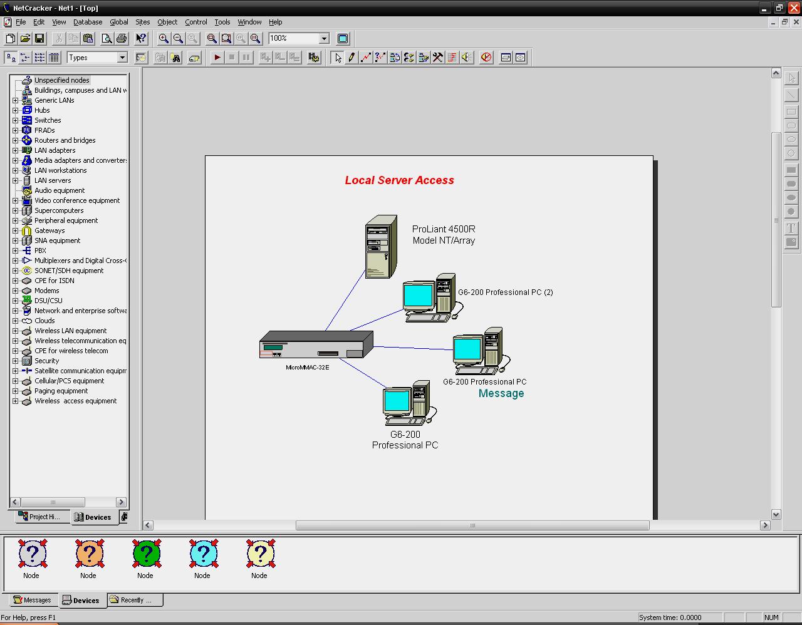The width and height of the screenshot is (802, 625).
Task: Select the outline ellipse drawing tool
Action: 791,140
